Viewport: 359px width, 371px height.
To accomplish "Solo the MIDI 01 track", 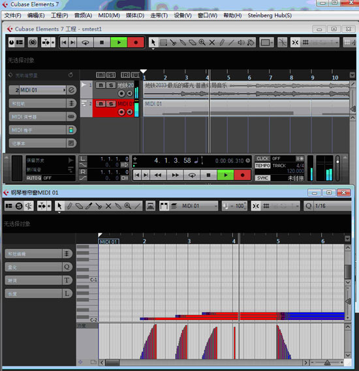I will tap(111, 104).
